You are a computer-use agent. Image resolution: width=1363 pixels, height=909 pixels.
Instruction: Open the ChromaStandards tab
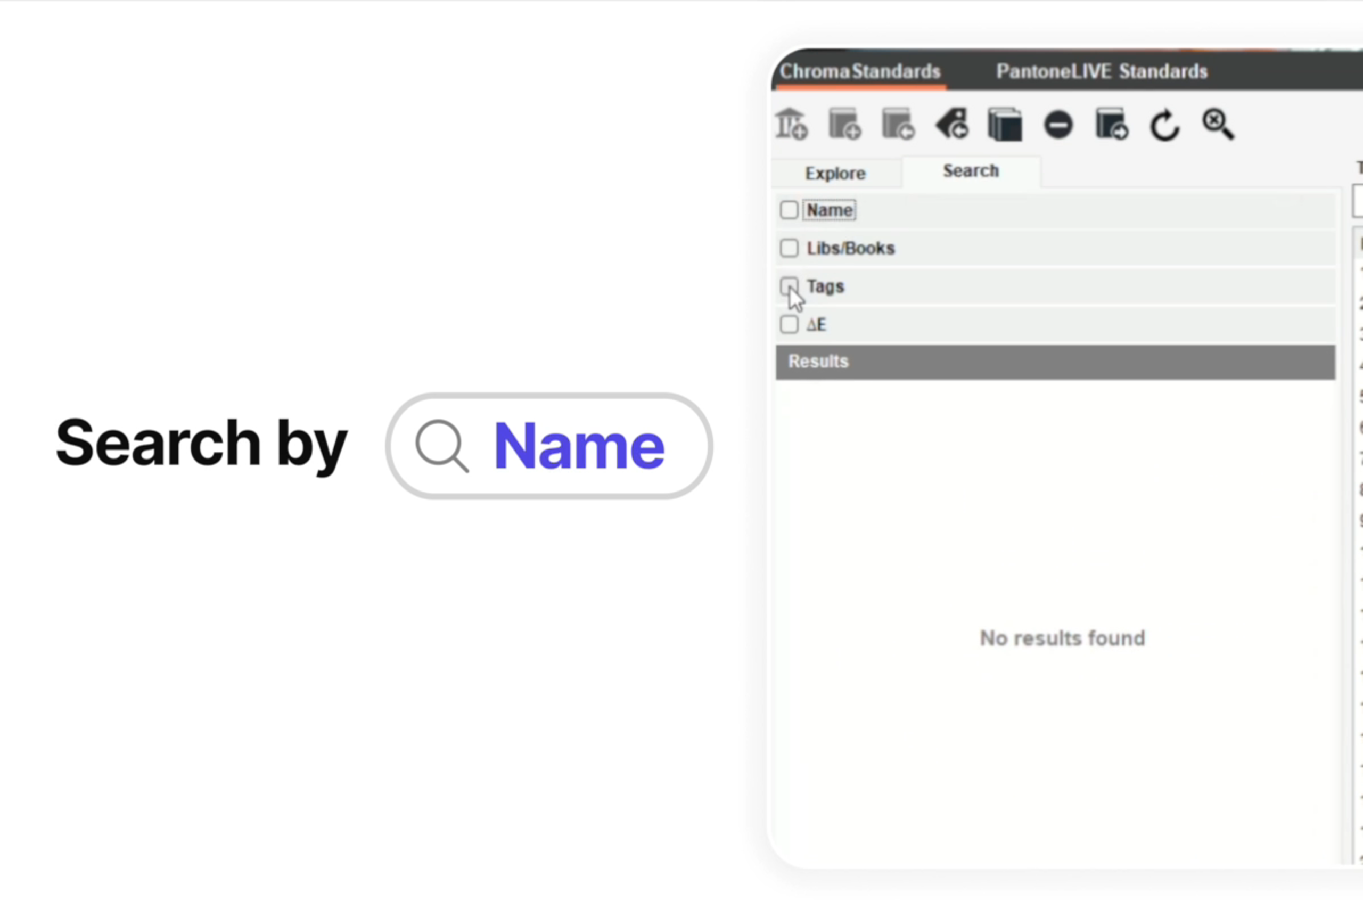click(860, 71)
